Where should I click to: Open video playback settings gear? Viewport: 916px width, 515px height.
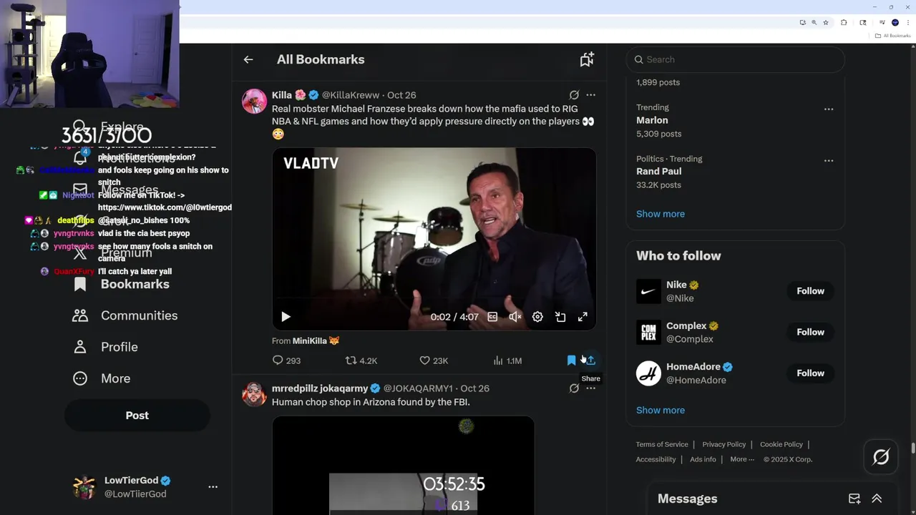pyautogui.click(x=537, y=317)
